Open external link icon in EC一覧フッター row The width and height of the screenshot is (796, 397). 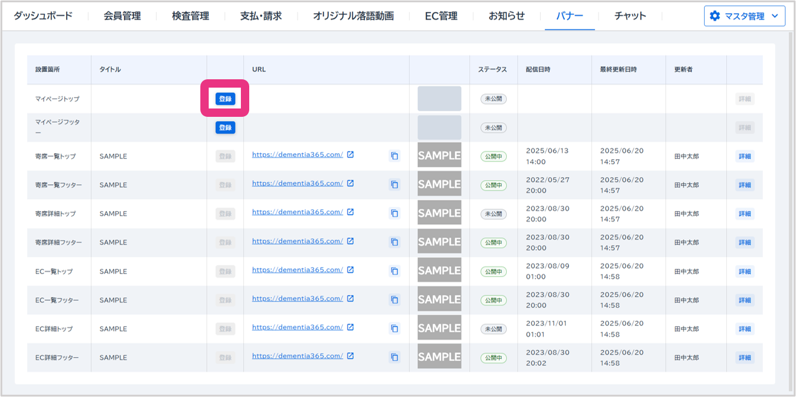[351, 298]
